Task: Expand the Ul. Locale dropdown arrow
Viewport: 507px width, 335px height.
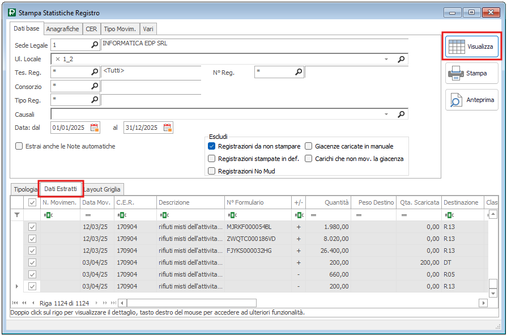Action: (386, 59)
